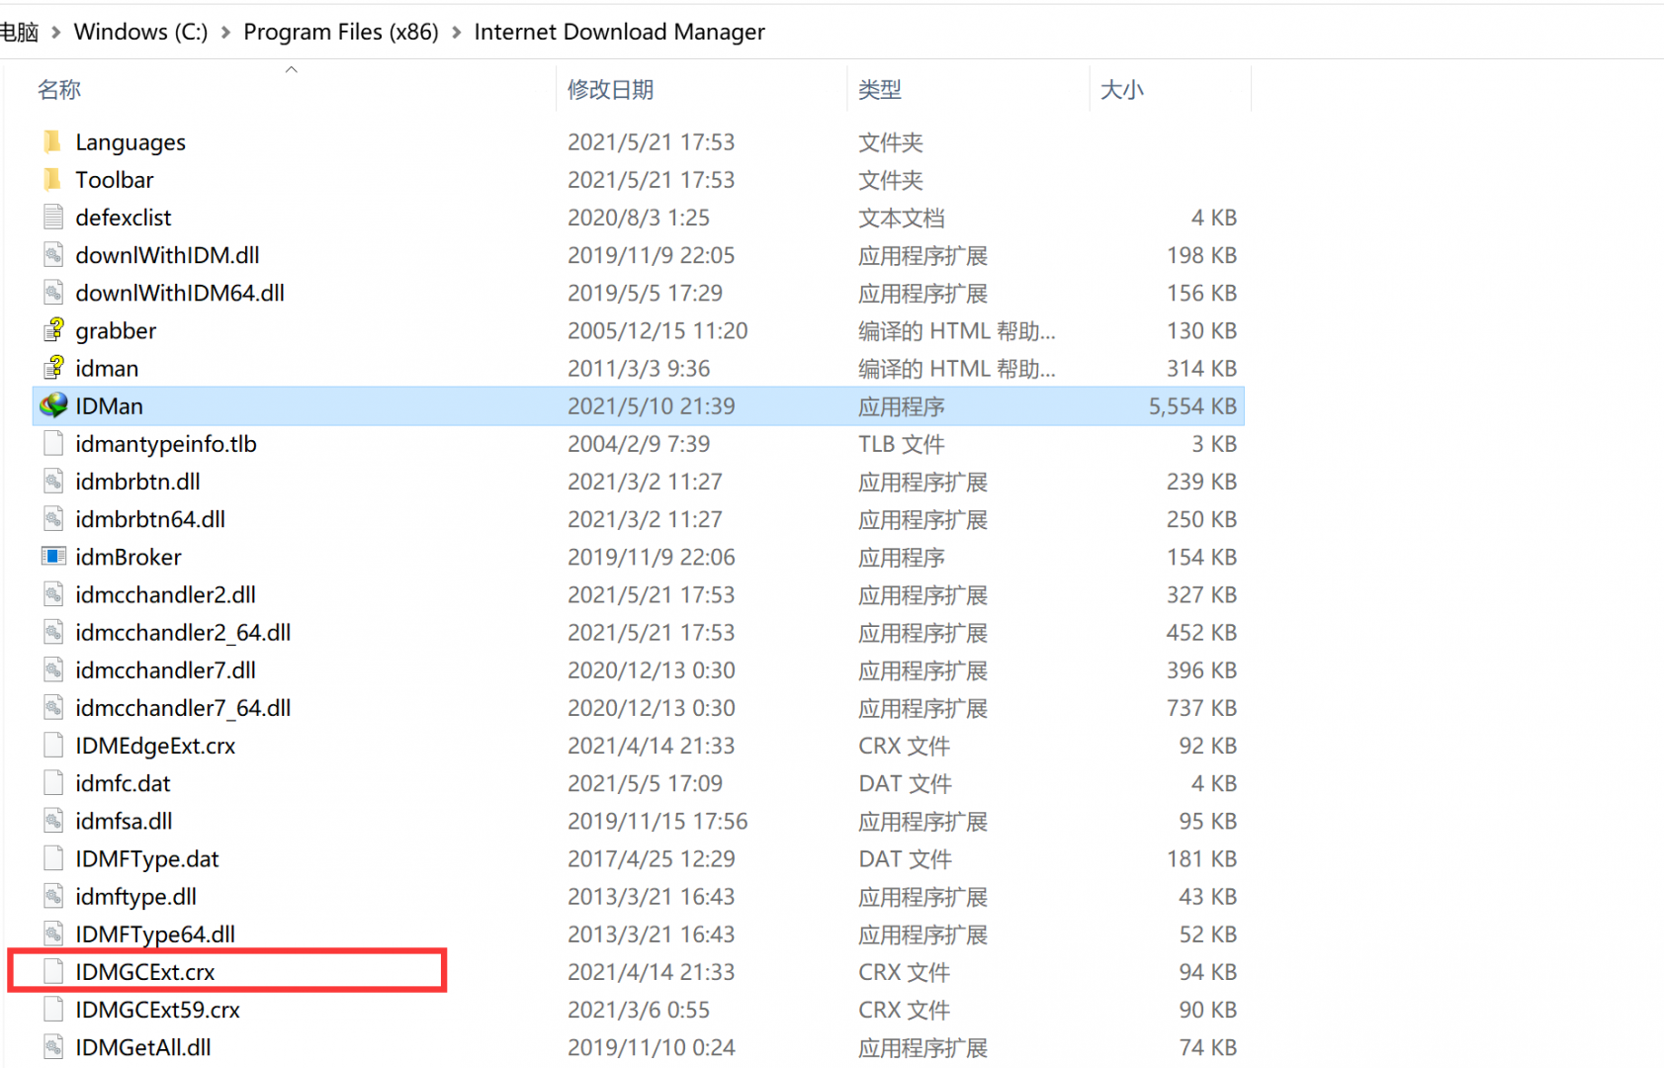The image size is (1664, 1068).
Task: Select the grabber help file icon
Action: (x=53, y=330)
